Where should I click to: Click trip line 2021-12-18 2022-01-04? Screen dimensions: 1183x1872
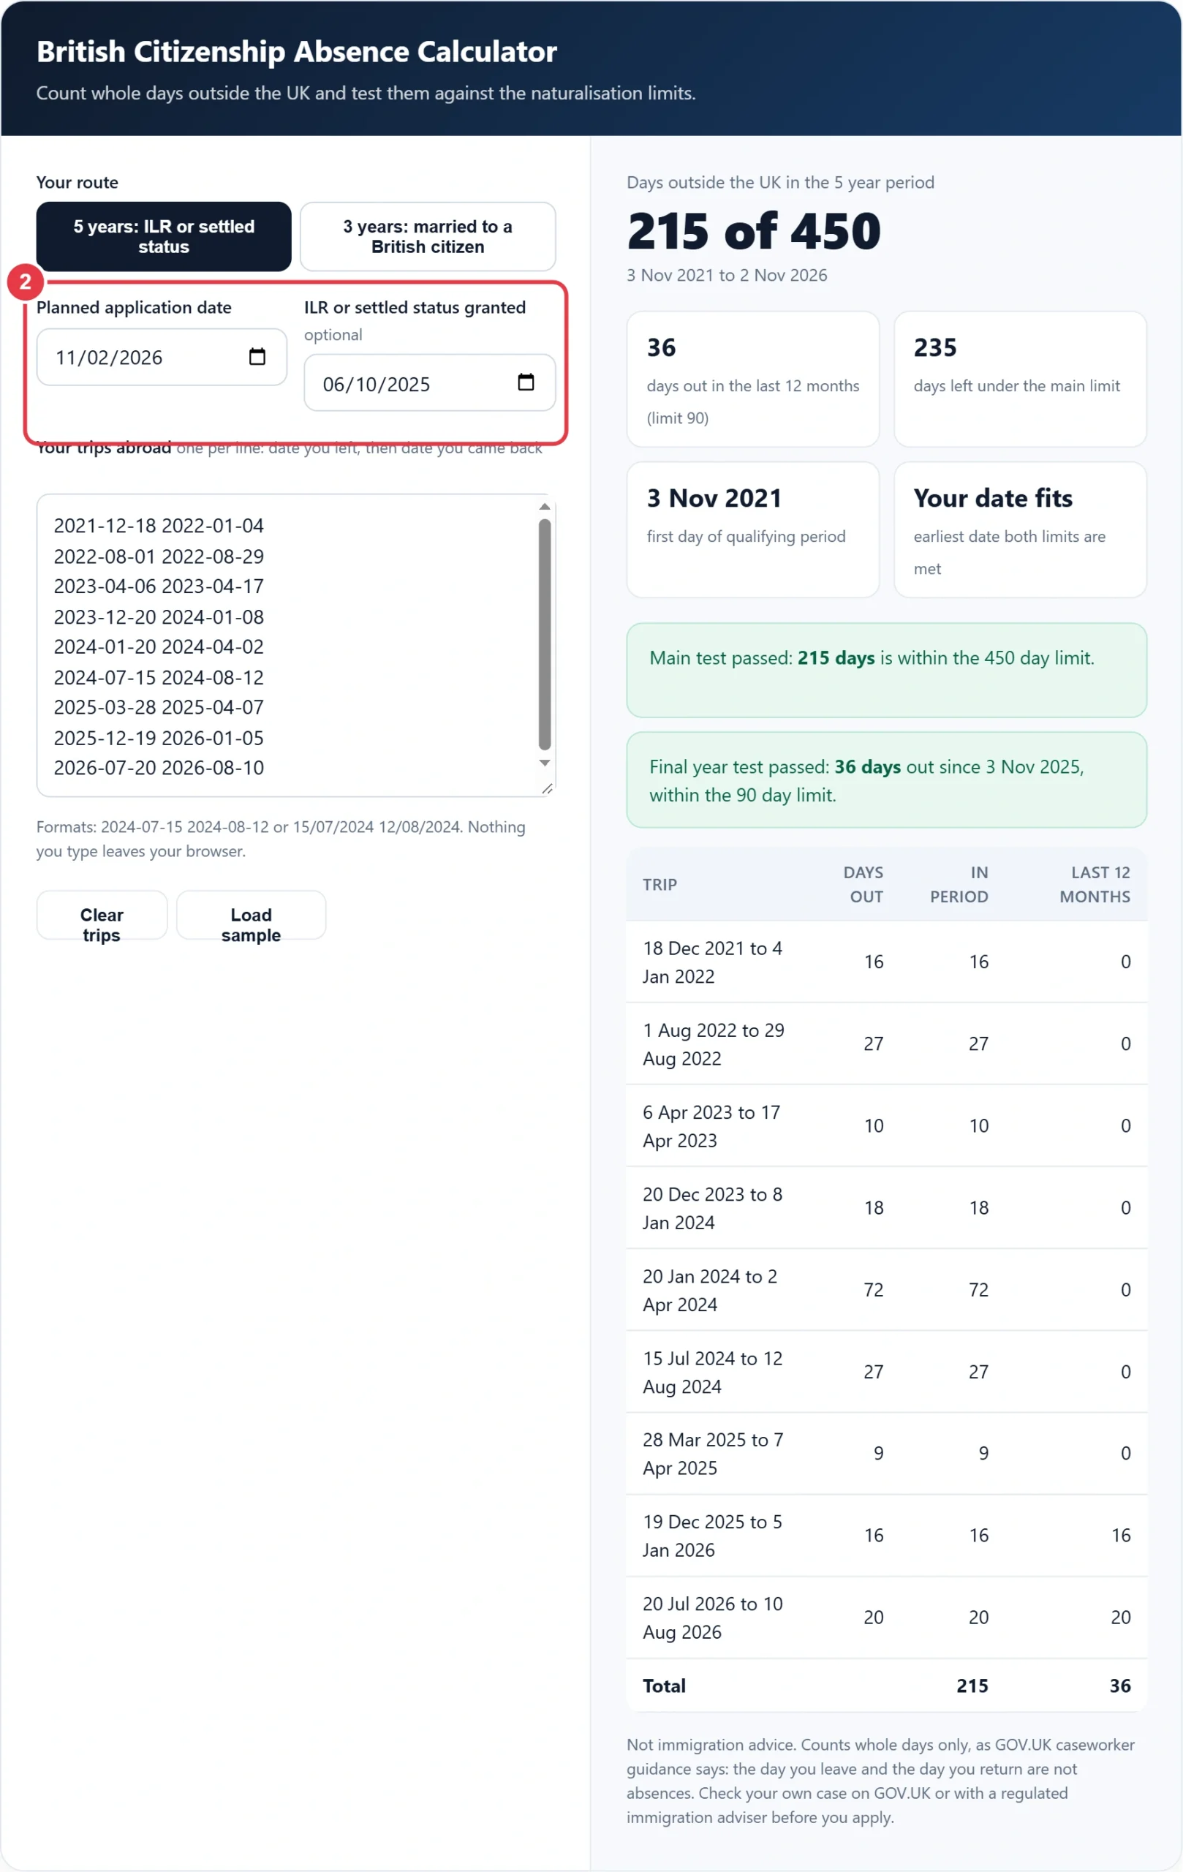pos(159,526)
